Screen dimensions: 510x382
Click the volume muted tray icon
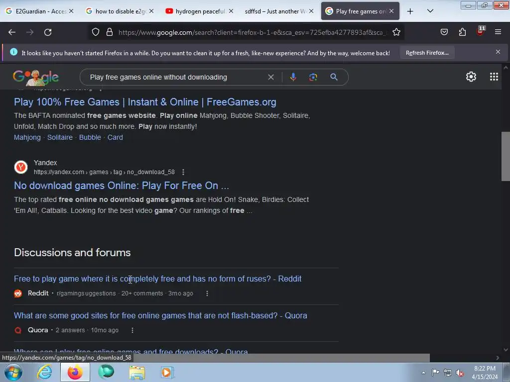point(460,373)
